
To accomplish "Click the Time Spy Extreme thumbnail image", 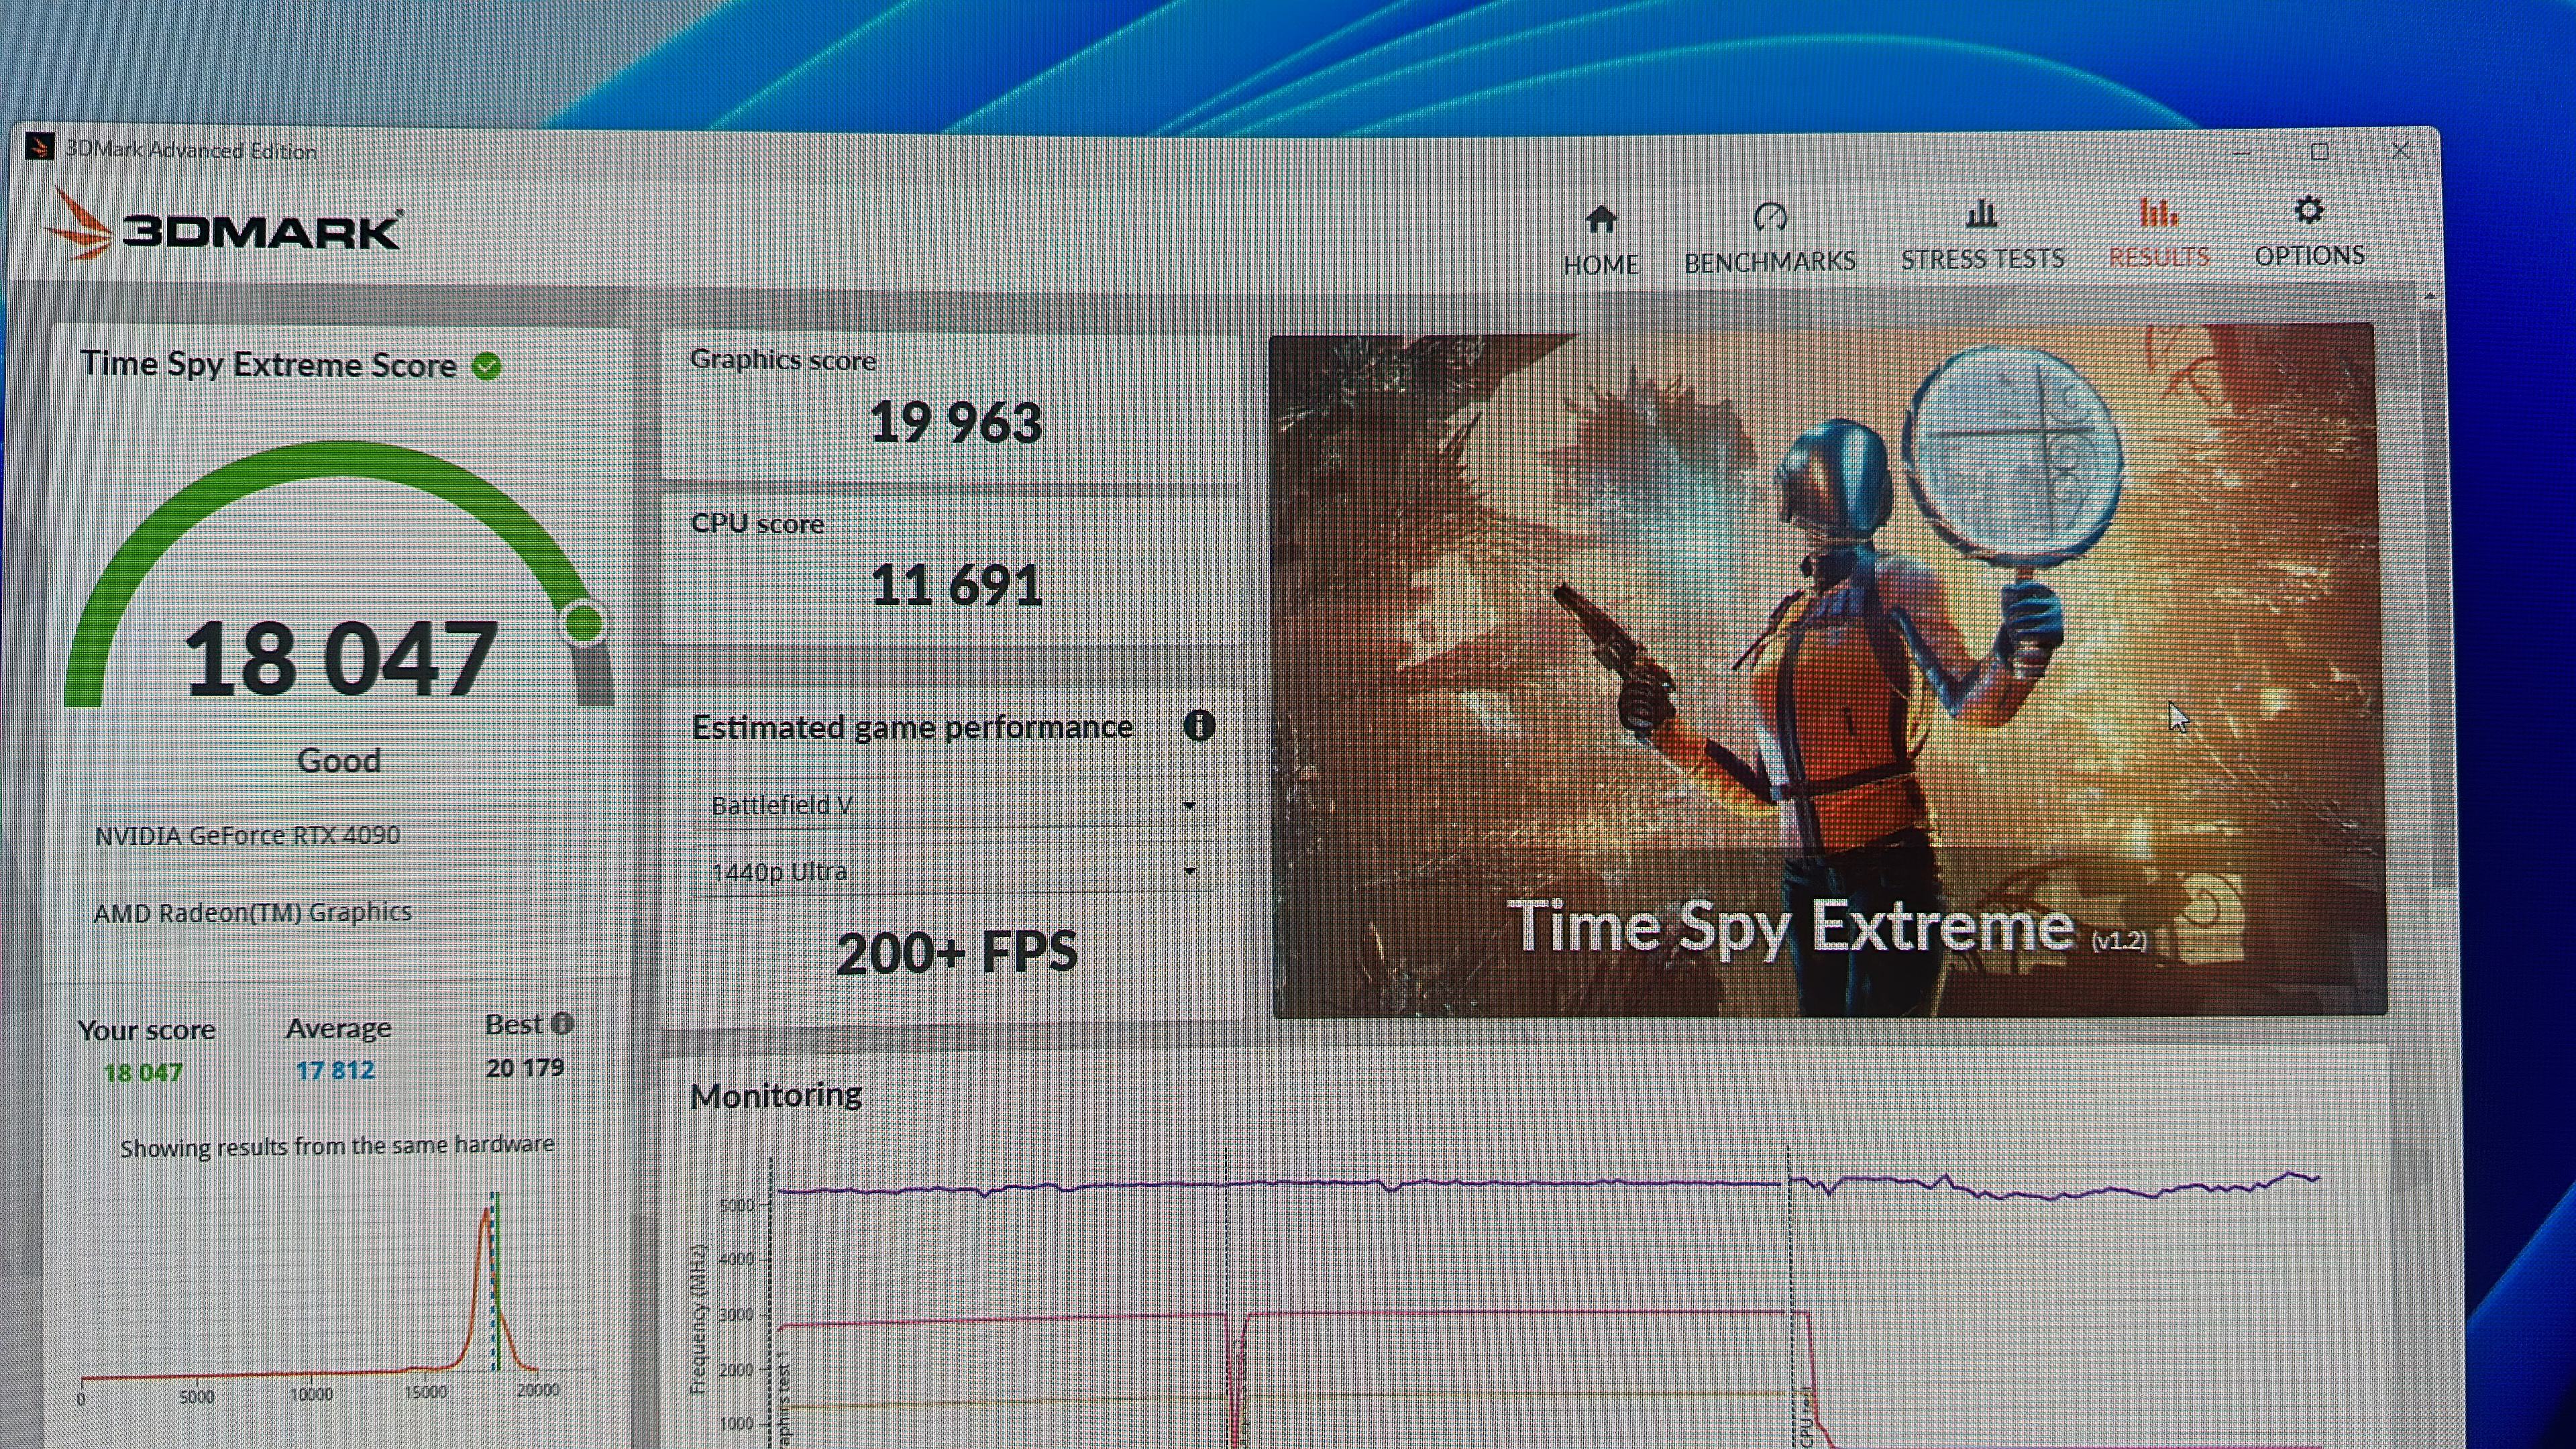I will (1828, 670).
